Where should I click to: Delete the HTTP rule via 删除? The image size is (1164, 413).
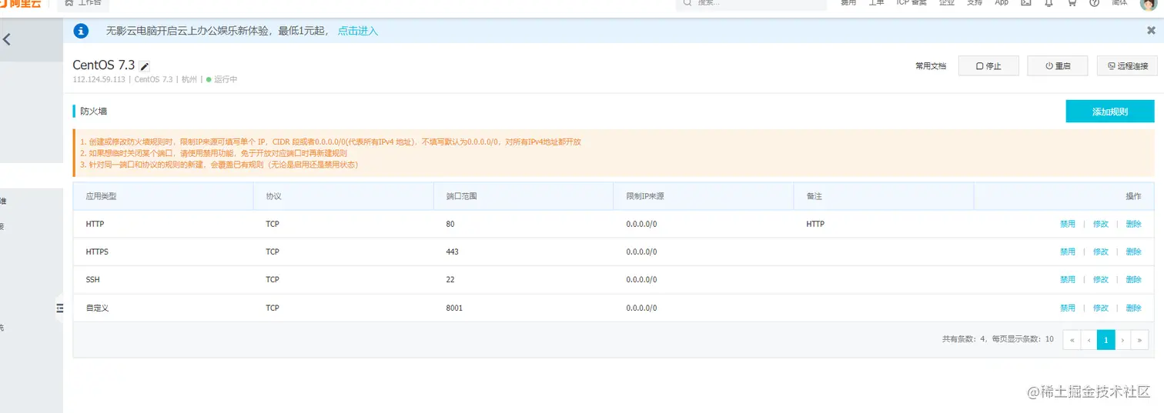1134,224
